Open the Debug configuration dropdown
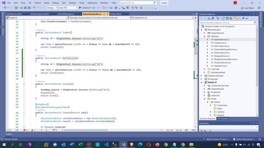The image size is (264, 148). coord(52,8)
